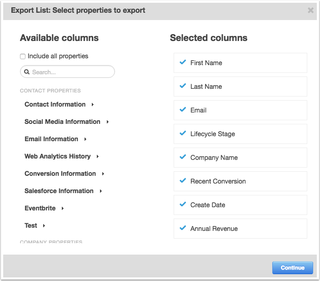Select the Last Name column label
This screenshot has width=320, height=281.
[206, 87]
